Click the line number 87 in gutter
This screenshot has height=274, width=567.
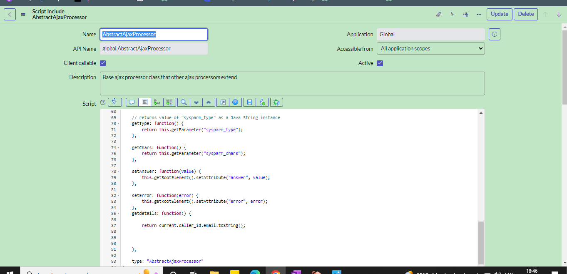[113, 225]
